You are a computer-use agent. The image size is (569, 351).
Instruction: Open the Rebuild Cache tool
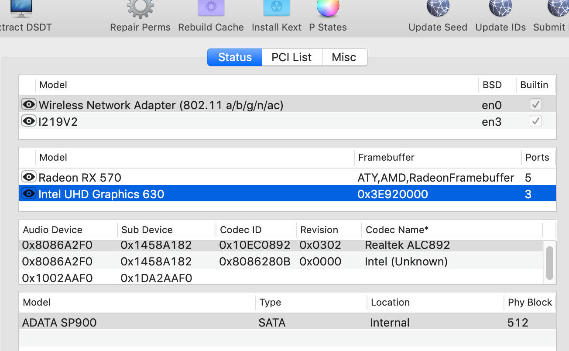click(211, 9)
